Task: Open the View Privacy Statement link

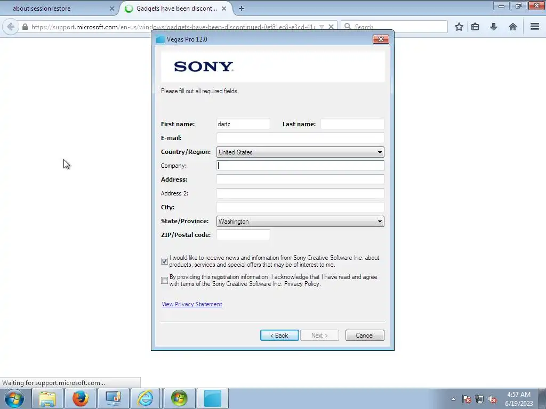Action: point(192,304)
